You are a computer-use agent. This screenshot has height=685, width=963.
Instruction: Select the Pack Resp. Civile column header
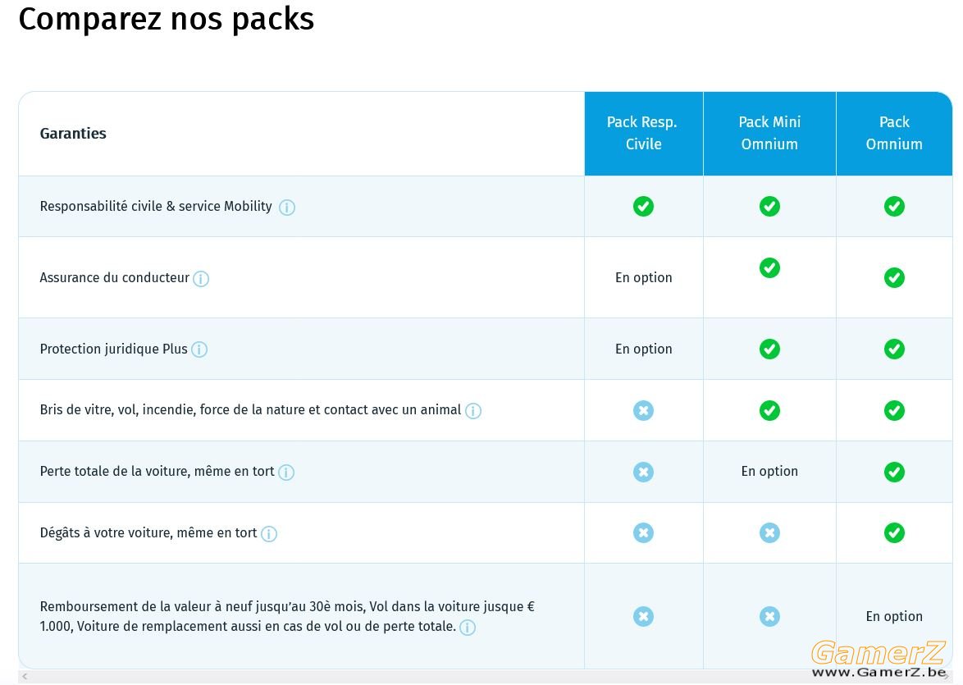pyautogui.click(x=644, y=134)
